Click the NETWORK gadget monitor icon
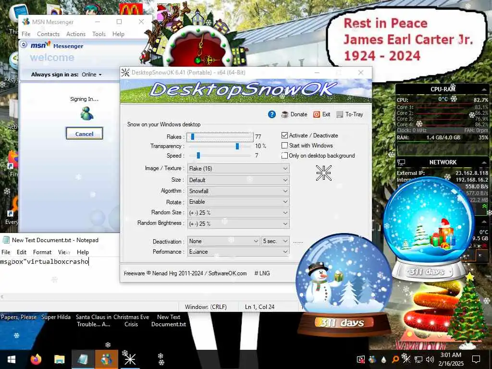Viewport: 492px width, 369px height. click(401, 162)
